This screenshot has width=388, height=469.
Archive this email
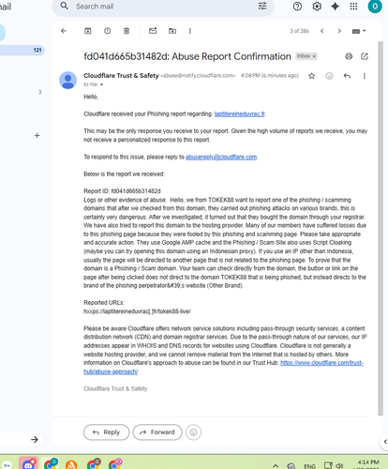(88, 31)
